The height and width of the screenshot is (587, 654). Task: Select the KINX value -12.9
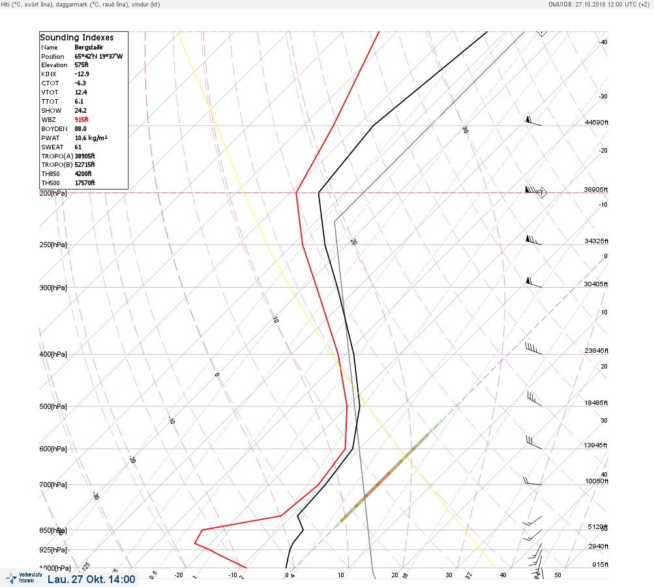(x=82, y=74)
